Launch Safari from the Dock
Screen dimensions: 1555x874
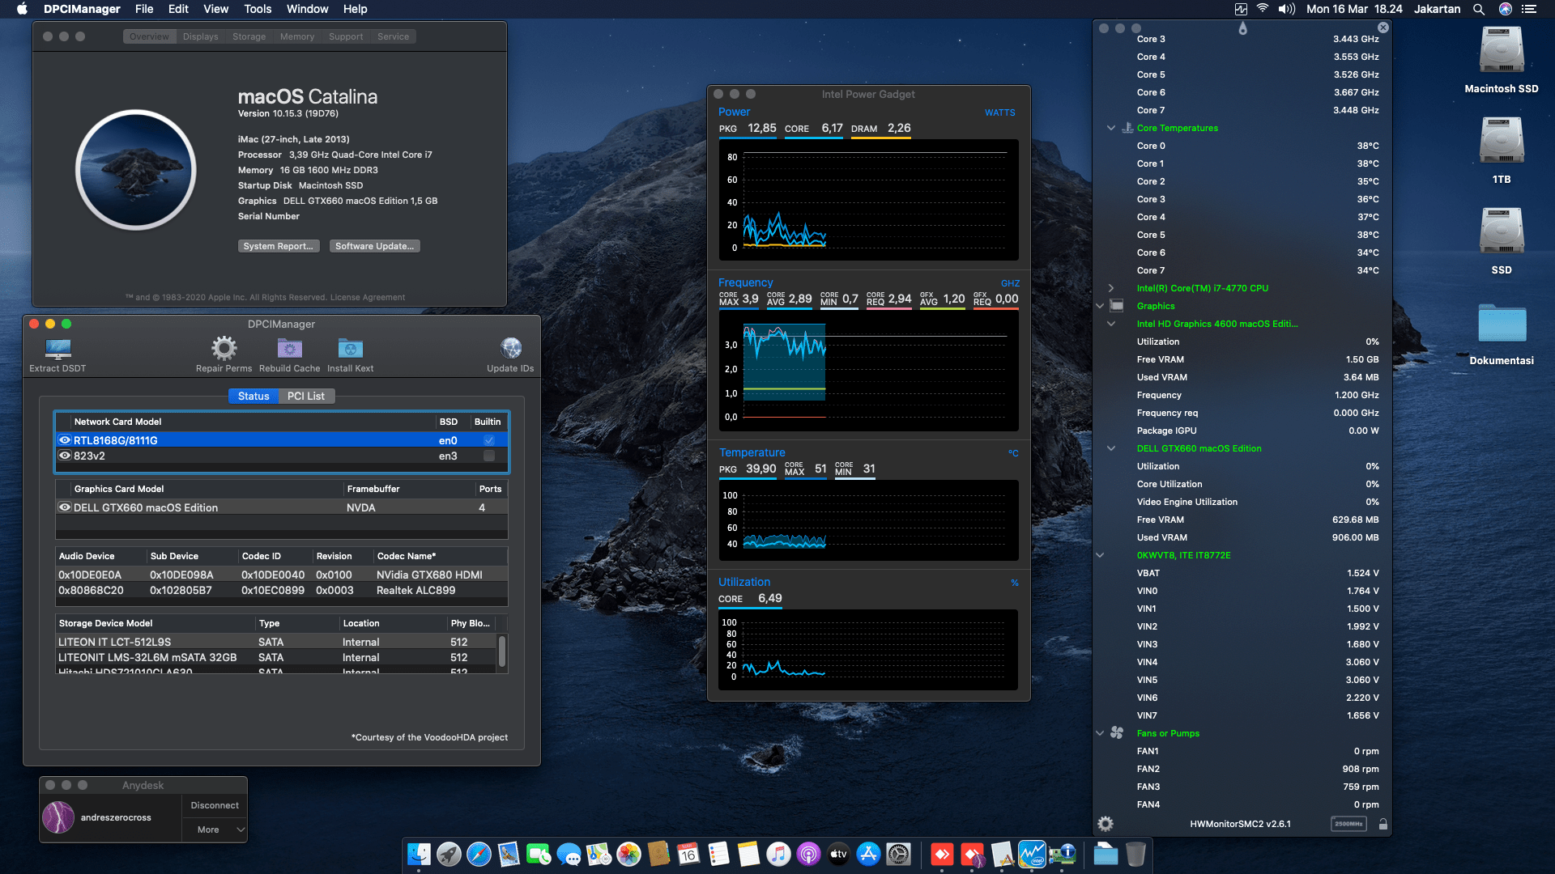[x=479, y=854]
